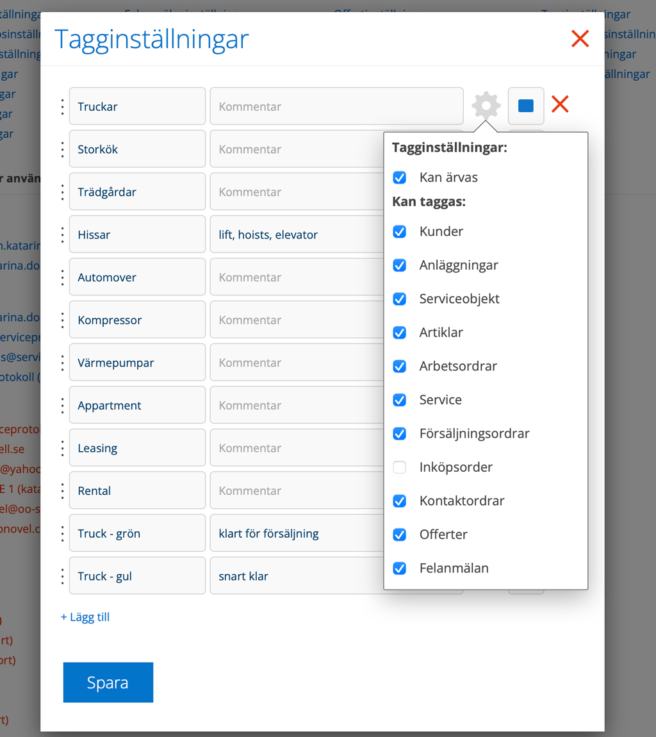The image size is (656, 737).
Task: Edit the Appartment tag name field
Action: [x=137, y=406]
